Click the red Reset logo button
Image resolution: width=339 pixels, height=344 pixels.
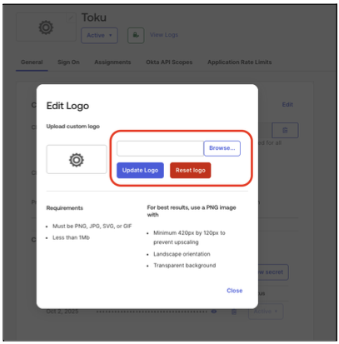(x=191, y=170)
